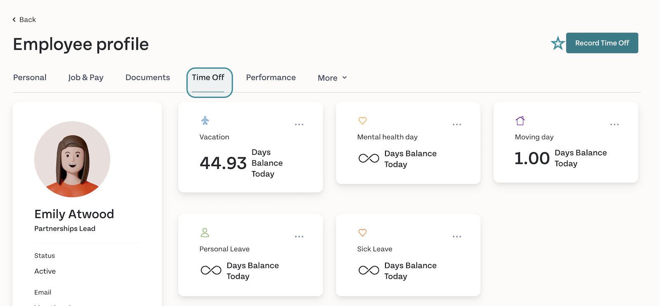Click the heart icon on Sick Leave card
Viewport: 659px width, 306px height.
[x=362, y=233]
